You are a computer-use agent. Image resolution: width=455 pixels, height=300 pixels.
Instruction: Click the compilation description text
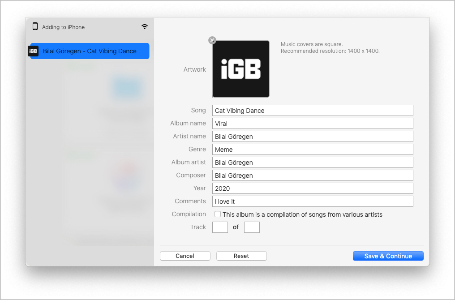tap(302, 214)
